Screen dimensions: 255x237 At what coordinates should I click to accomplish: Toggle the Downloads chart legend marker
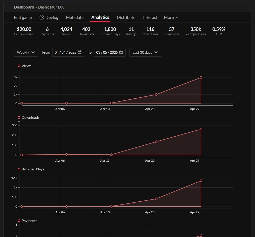click(19, 117)
